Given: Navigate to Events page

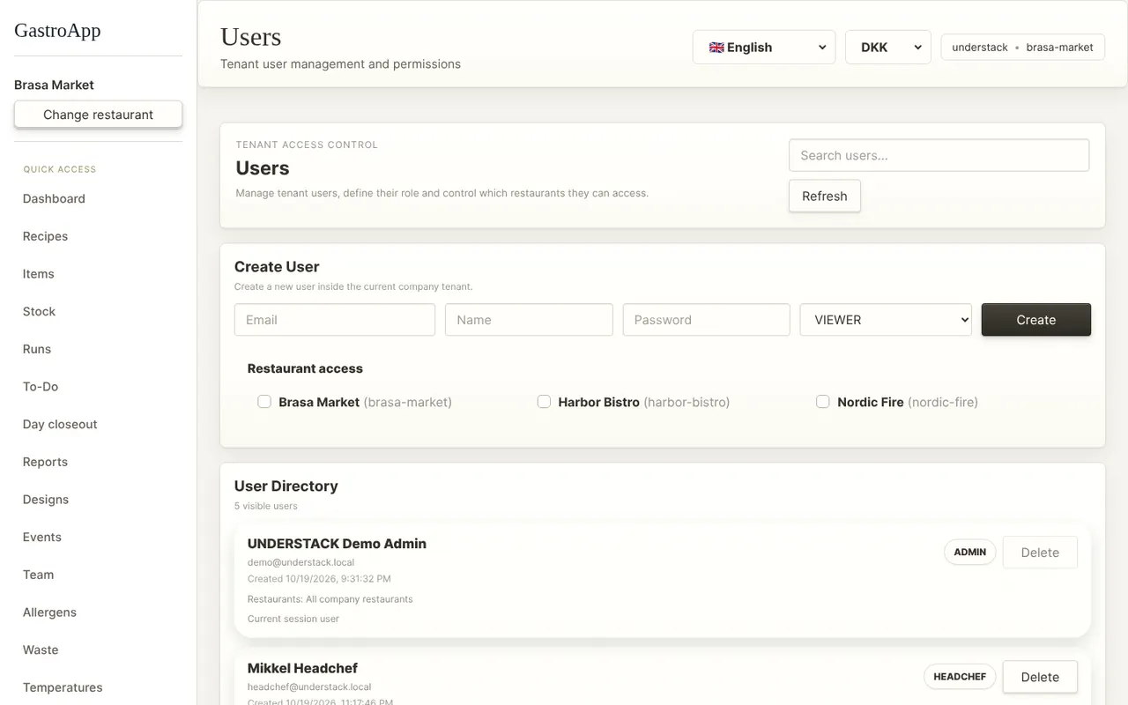Looking at the screenshot, I should pyautogui.click(x=42, y=538).
